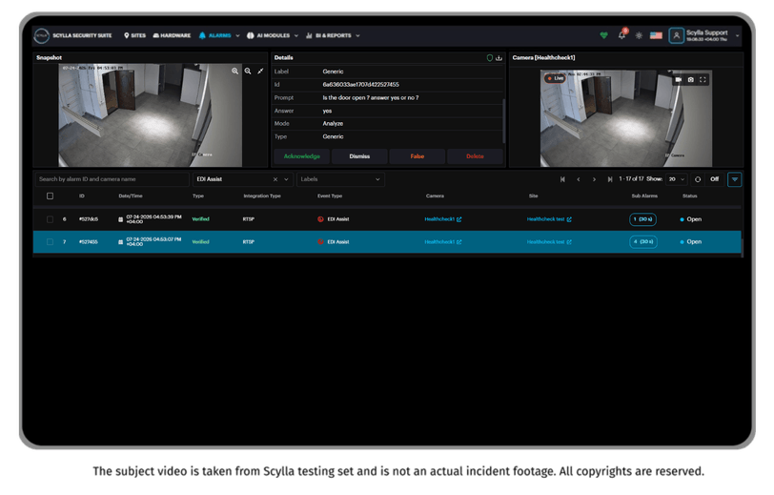Click the snapshot drawing tool icon
Viewport: 774px width, 495px height.
pyautogui.click(x=260, y=72)
